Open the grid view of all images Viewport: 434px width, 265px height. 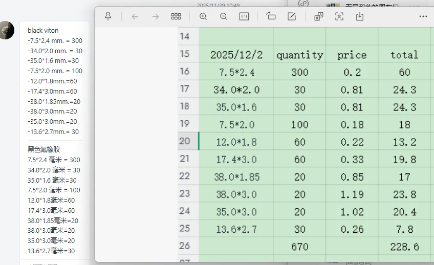pos(176,16)
